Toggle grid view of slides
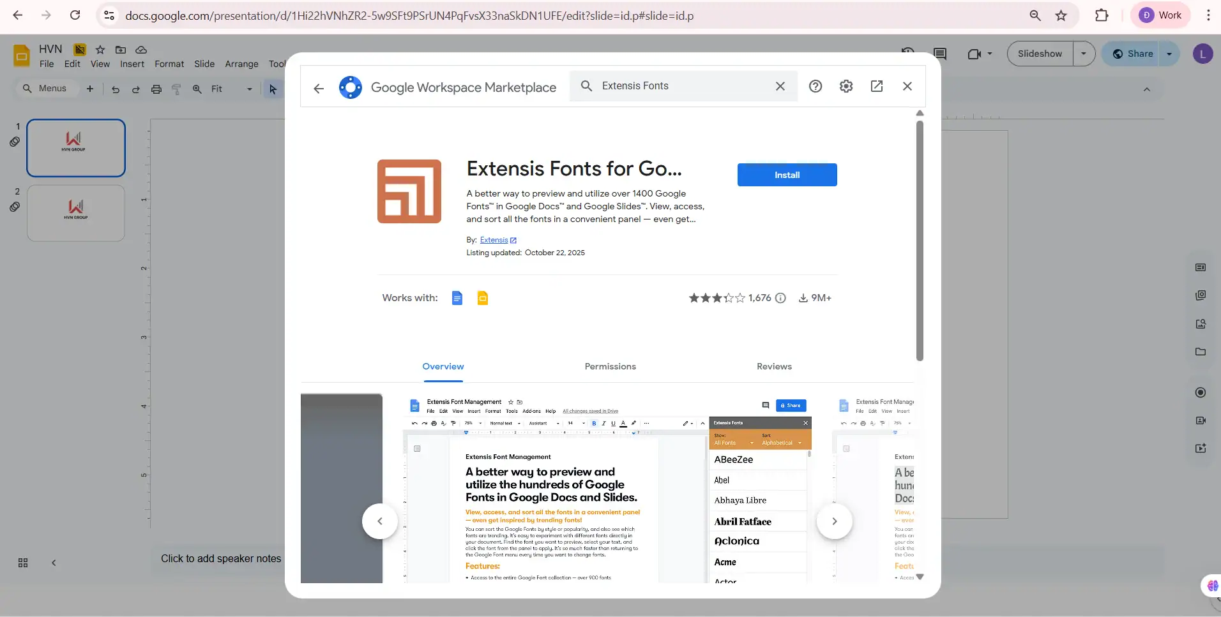1221x617 pixels. tap(22, 563)
